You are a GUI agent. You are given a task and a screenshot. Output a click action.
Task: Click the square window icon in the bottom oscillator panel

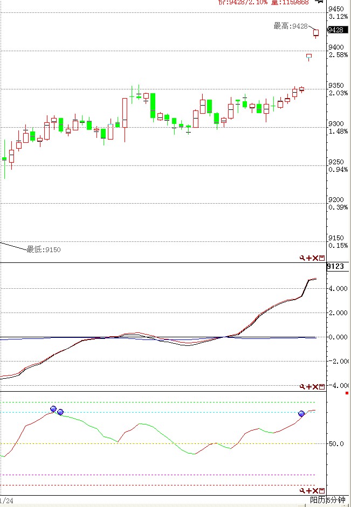click(322, 491)
